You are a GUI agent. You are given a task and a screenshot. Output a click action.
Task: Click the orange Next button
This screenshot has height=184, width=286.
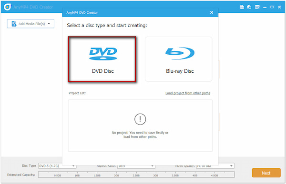pyautogui.click(x=266, y=173)
